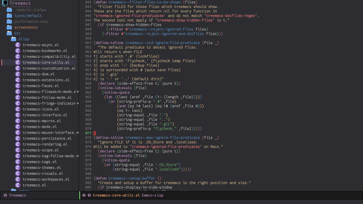This screenshot has height=204, width=363.
Task: Click the folder icon next to .cask/26.3/elpa
Action: click(x=9, y=10)
